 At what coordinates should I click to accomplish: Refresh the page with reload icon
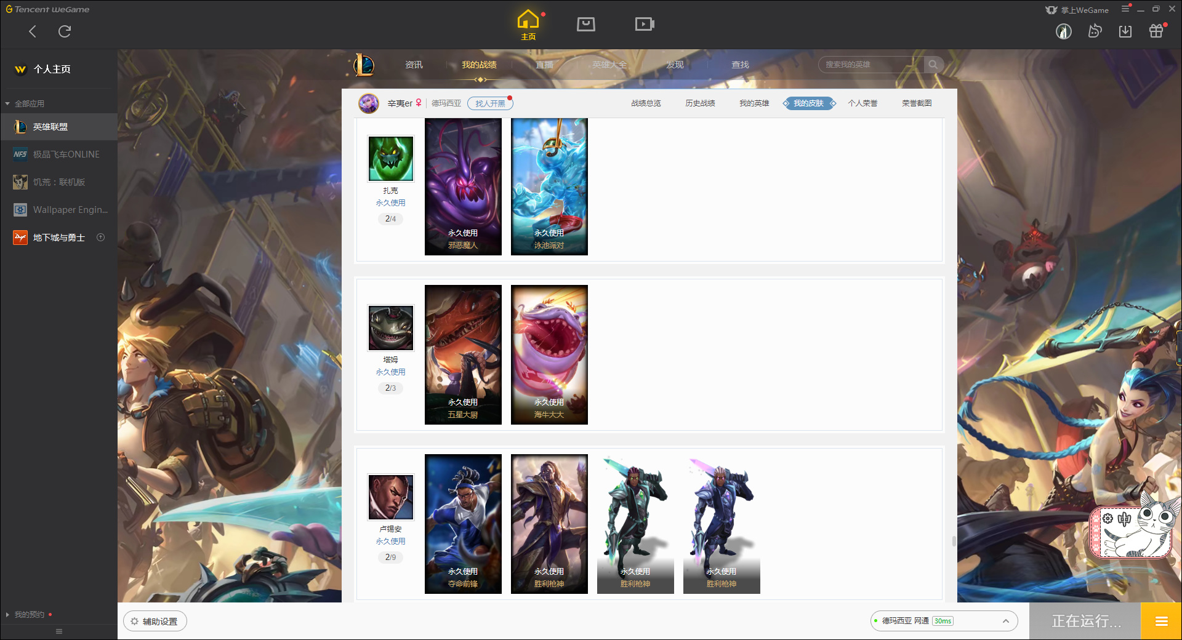click(65, 31)
